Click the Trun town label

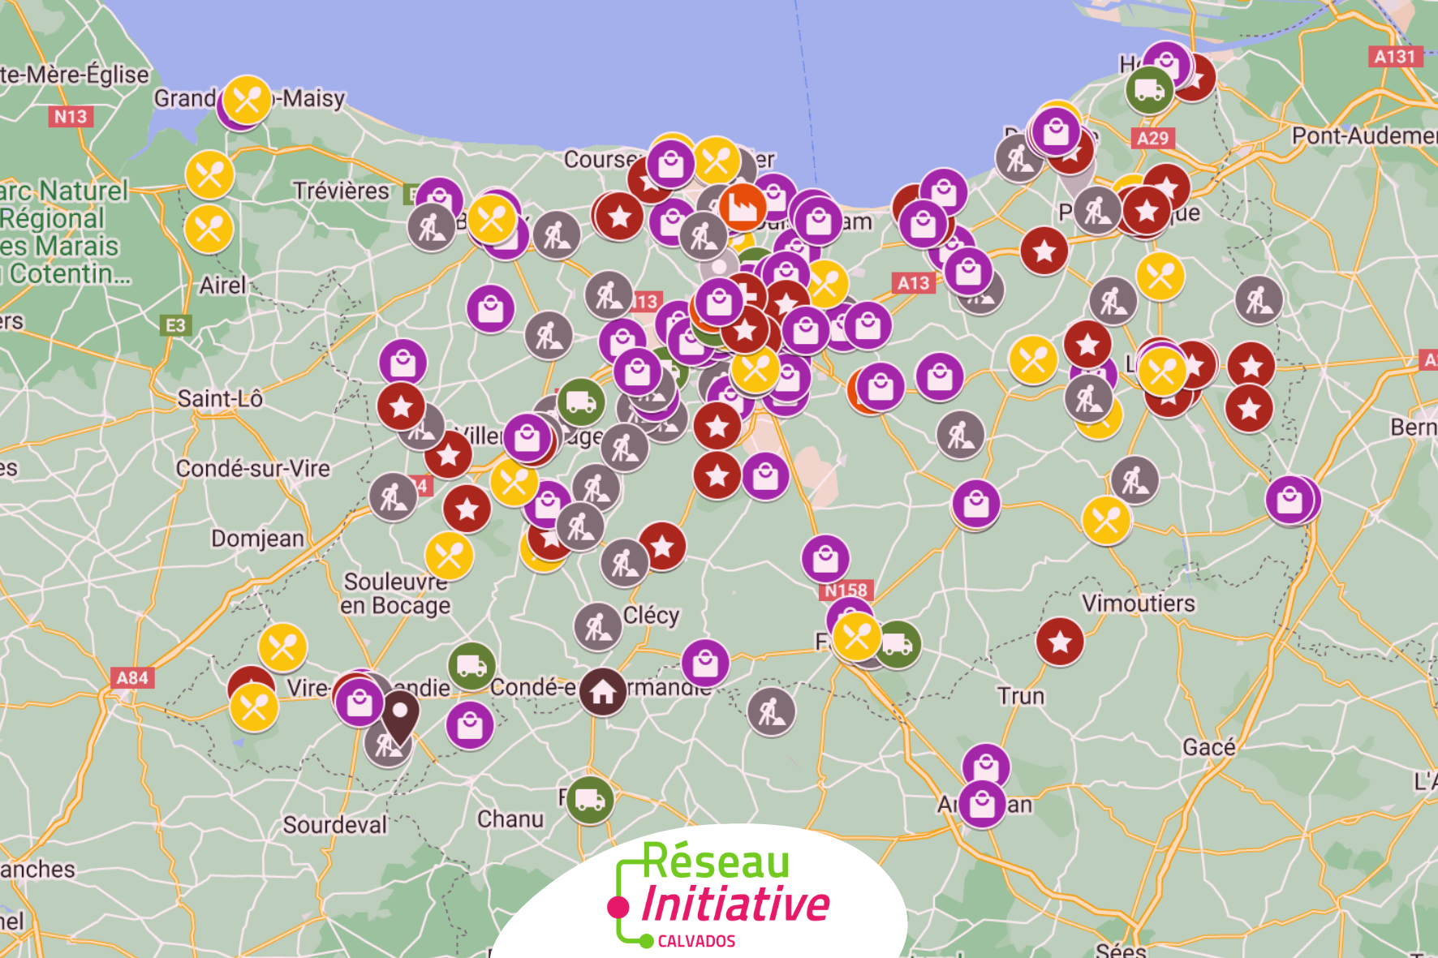pos(1021,696)
